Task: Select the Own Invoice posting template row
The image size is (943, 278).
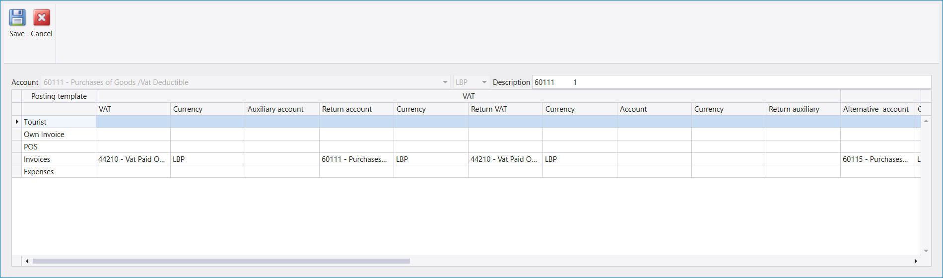Action: click(59, 135)
